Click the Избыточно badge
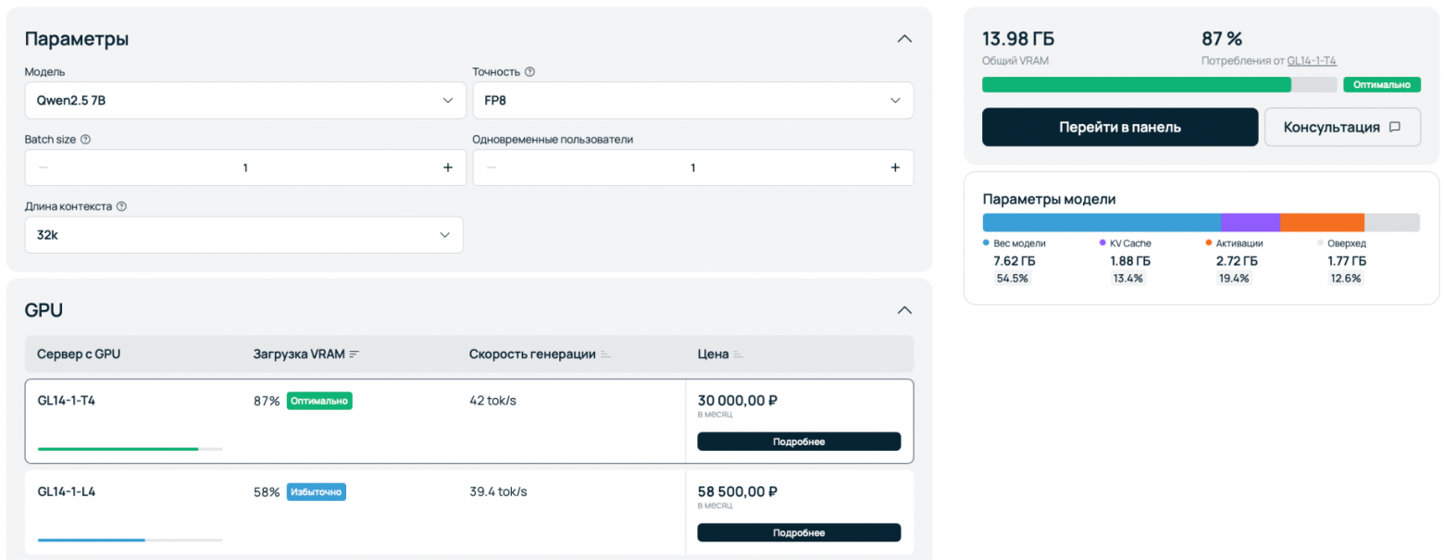 coord(317,492)
